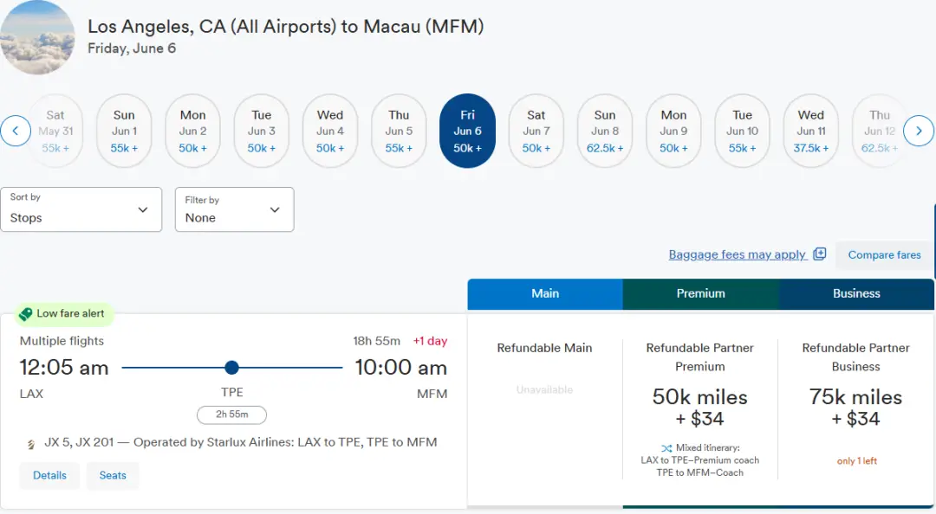Image resolution: width=936 pixels, height=514 pixels.
Task: Open flight Details
Action: pyautogui.click(x=49, y=475)
